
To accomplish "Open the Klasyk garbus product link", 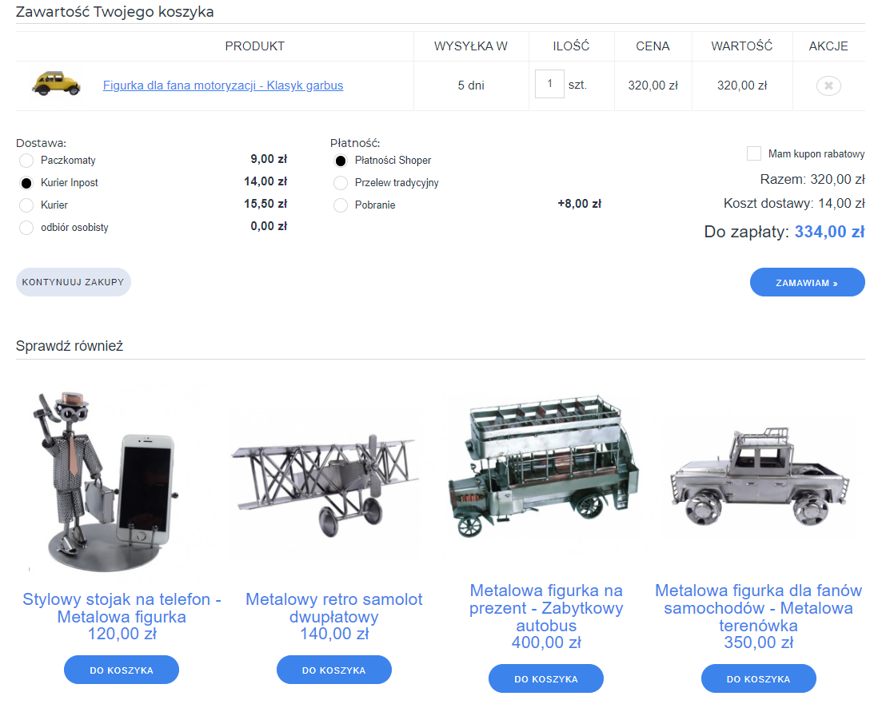I will 223,86.
